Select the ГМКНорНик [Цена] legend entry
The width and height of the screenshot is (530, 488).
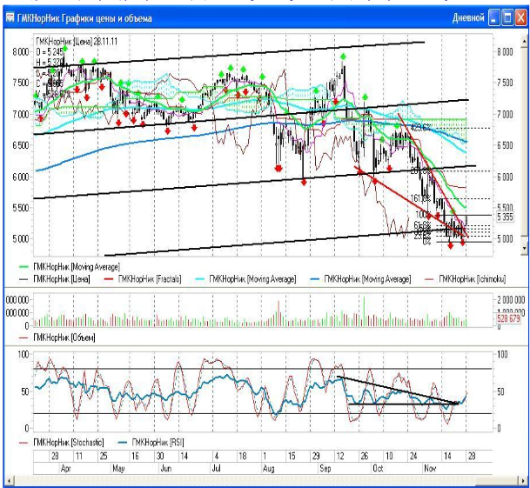[x=55, y=279]
